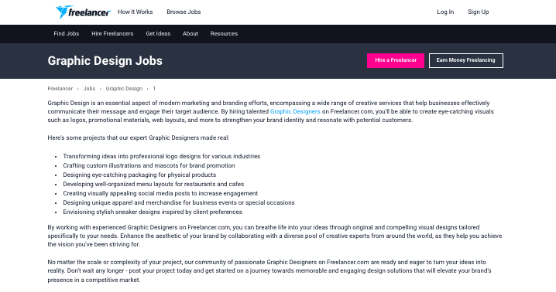Image resolution: width=556 pixels, height=292 pixels.
Task: Click the Graphic Design Jobs heading
Action: (105, 61)
